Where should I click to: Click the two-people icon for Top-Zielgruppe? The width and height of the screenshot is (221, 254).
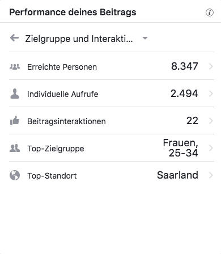coord(15,148)
